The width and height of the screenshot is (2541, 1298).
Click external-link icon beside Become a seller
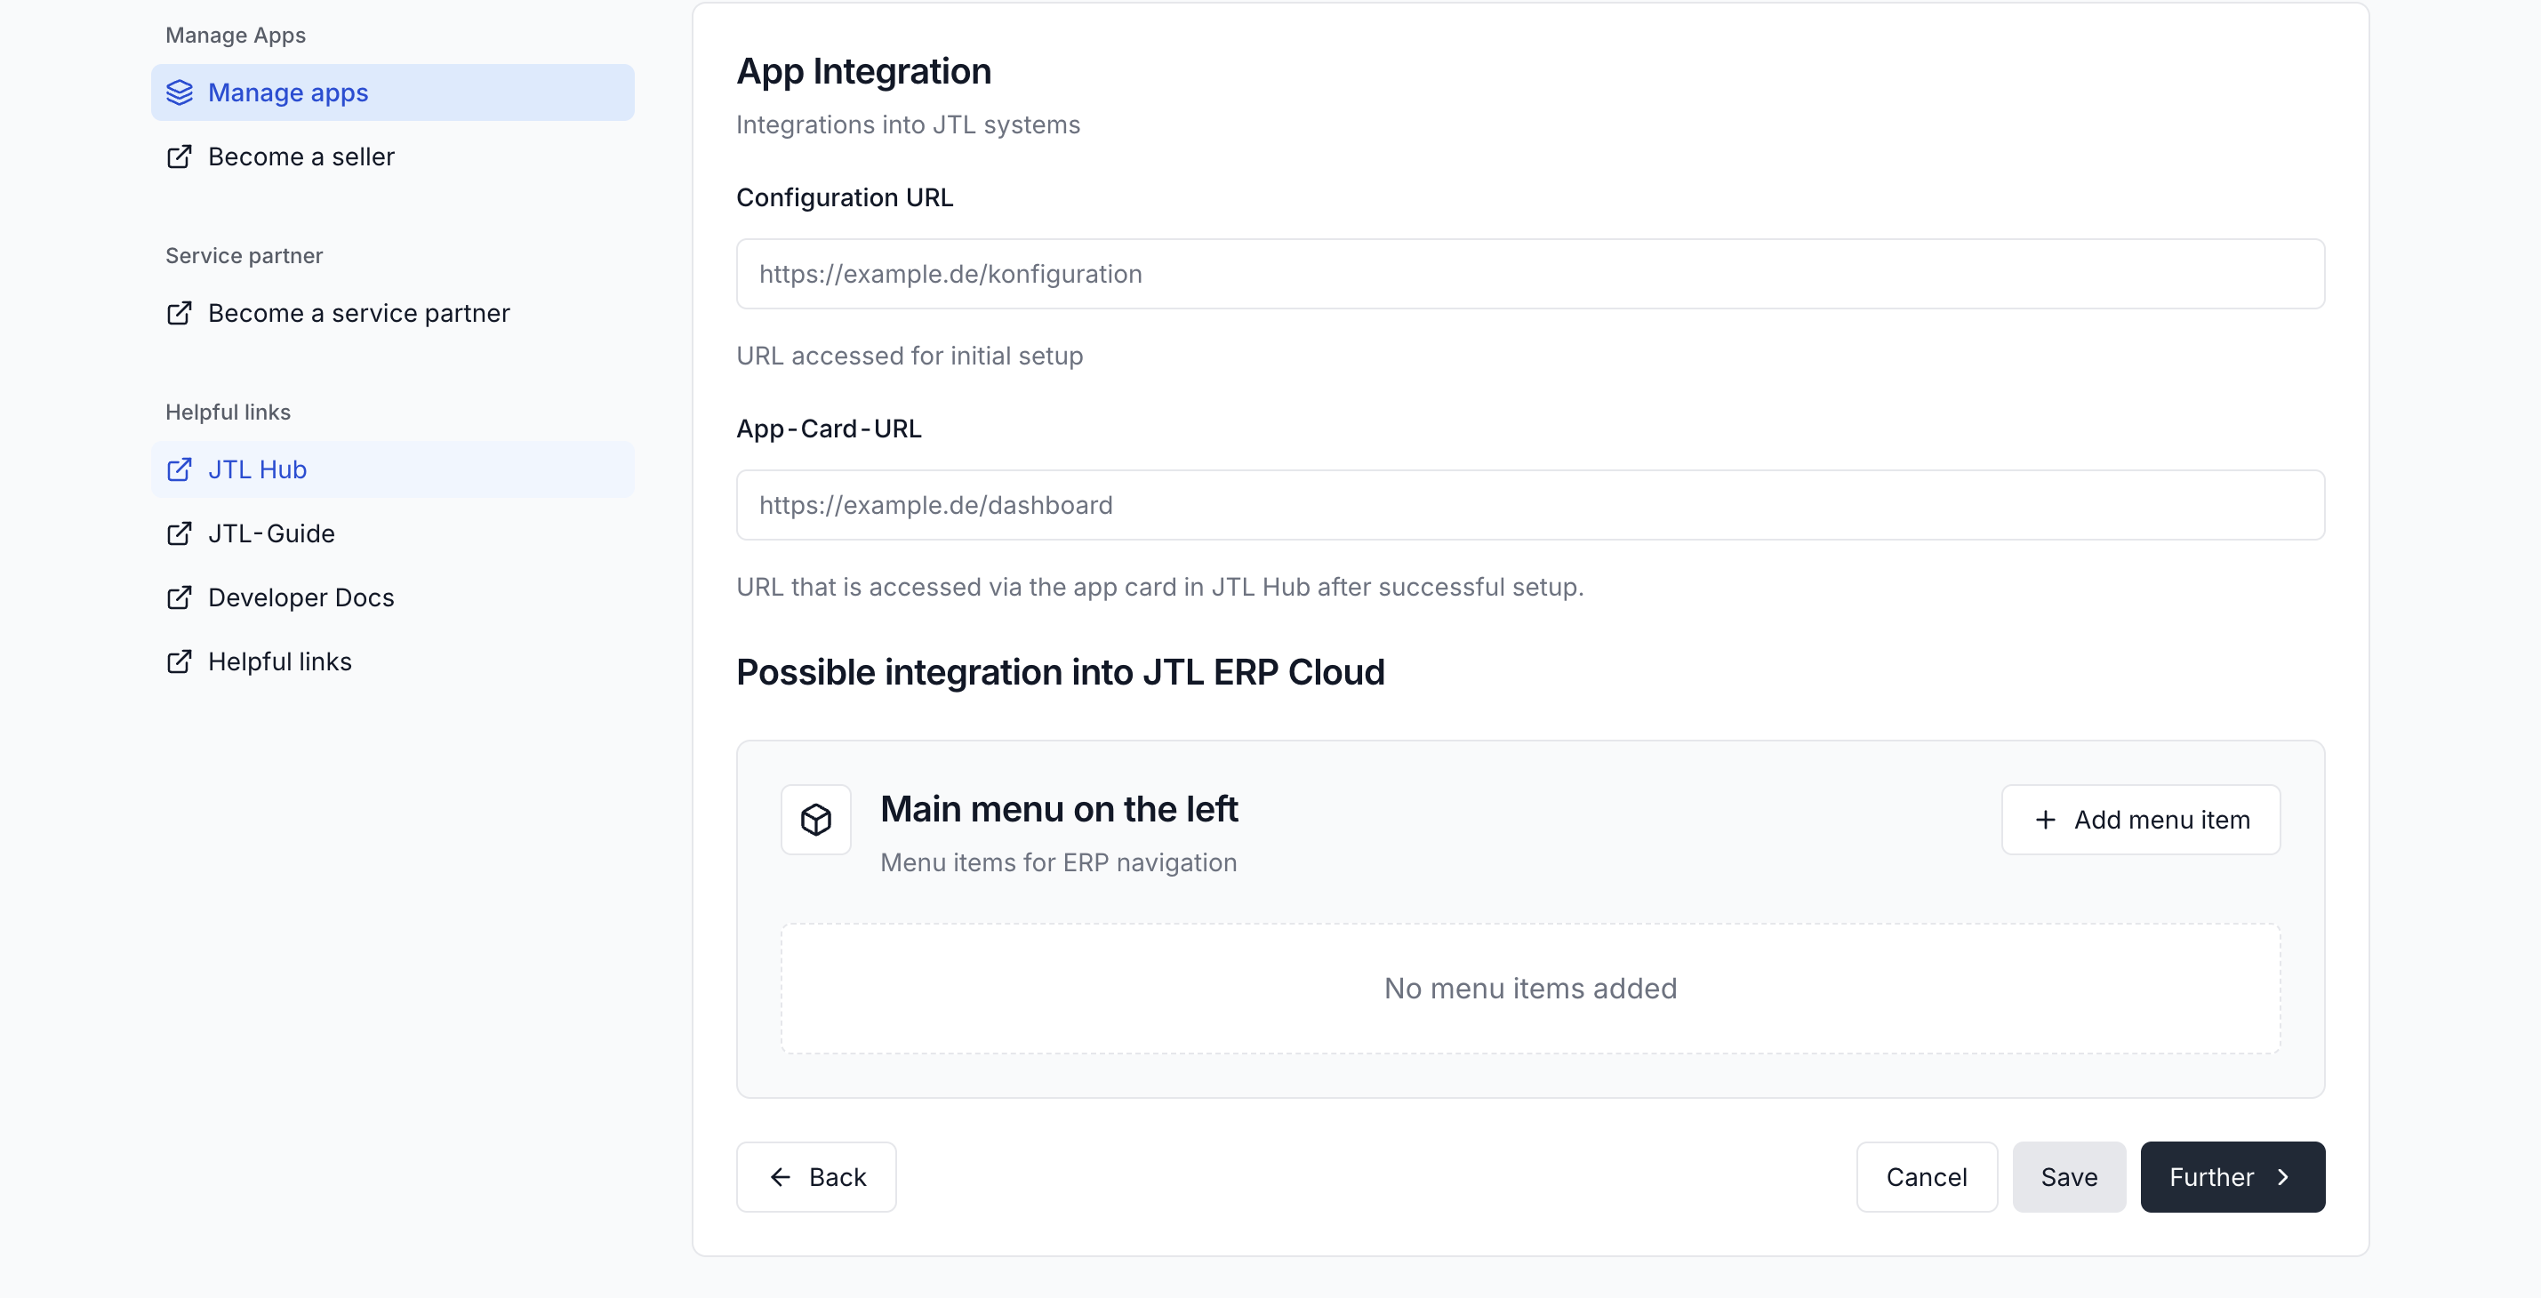[180, 156]
